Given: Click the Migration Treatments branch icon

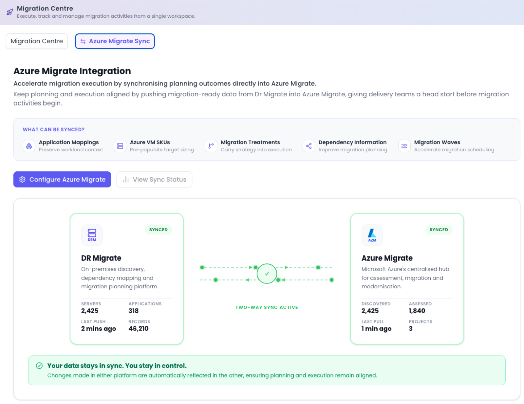Looking at the screenshot, I should tap(211, 146).
